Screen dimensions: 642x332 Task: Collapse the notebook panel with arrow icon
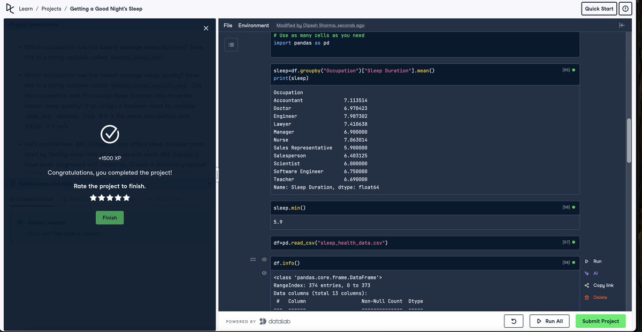(x=622, y=25)
